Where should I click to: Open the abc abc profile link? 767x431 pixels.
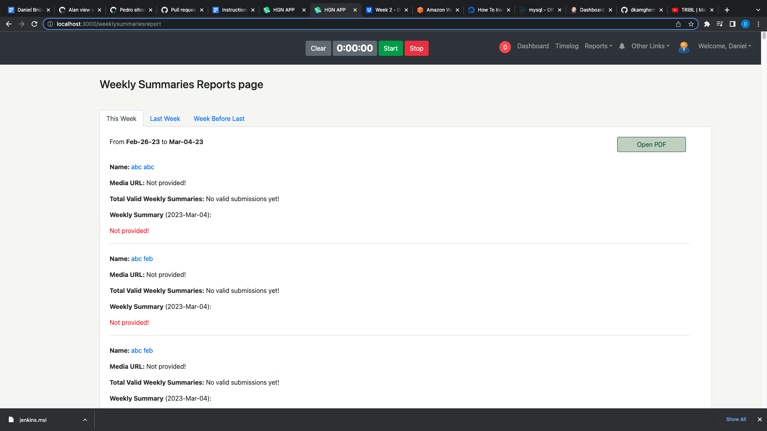click(x=143, y=167)
